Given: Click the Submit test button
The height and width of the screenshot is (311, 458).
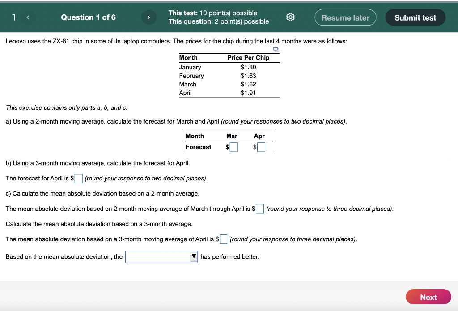Looking at the screenshot, I should pyautogui.click(x=415, y=17).
